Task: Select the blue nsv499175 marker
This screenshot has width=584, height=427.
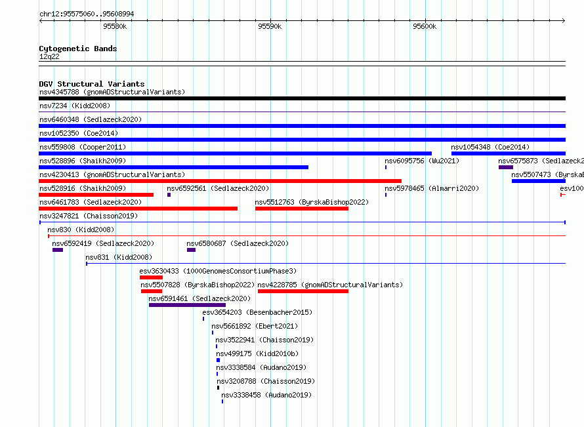Action: (x=219, y=360)
